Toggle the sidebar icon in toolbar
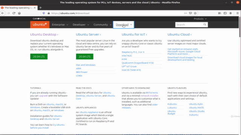Viewport: 241px width, 135px height. [225, 13]
